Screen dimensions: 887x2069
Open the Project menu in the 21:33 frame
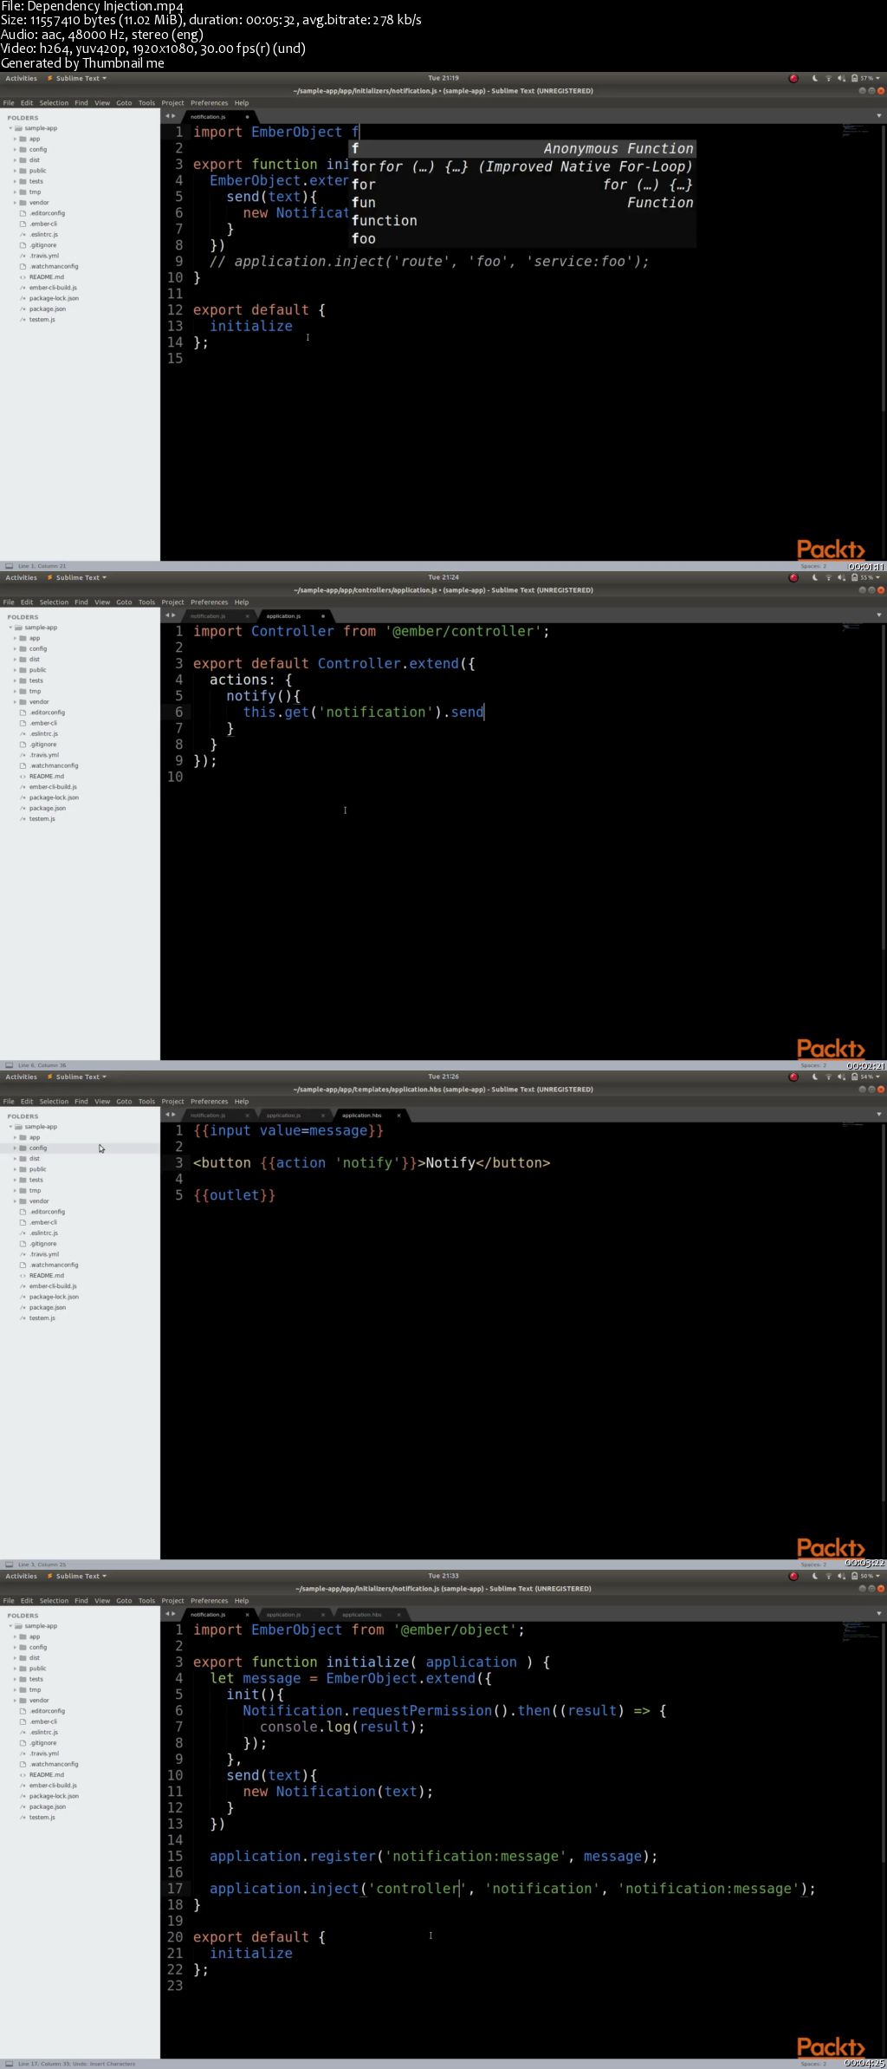coord(172,1601)
